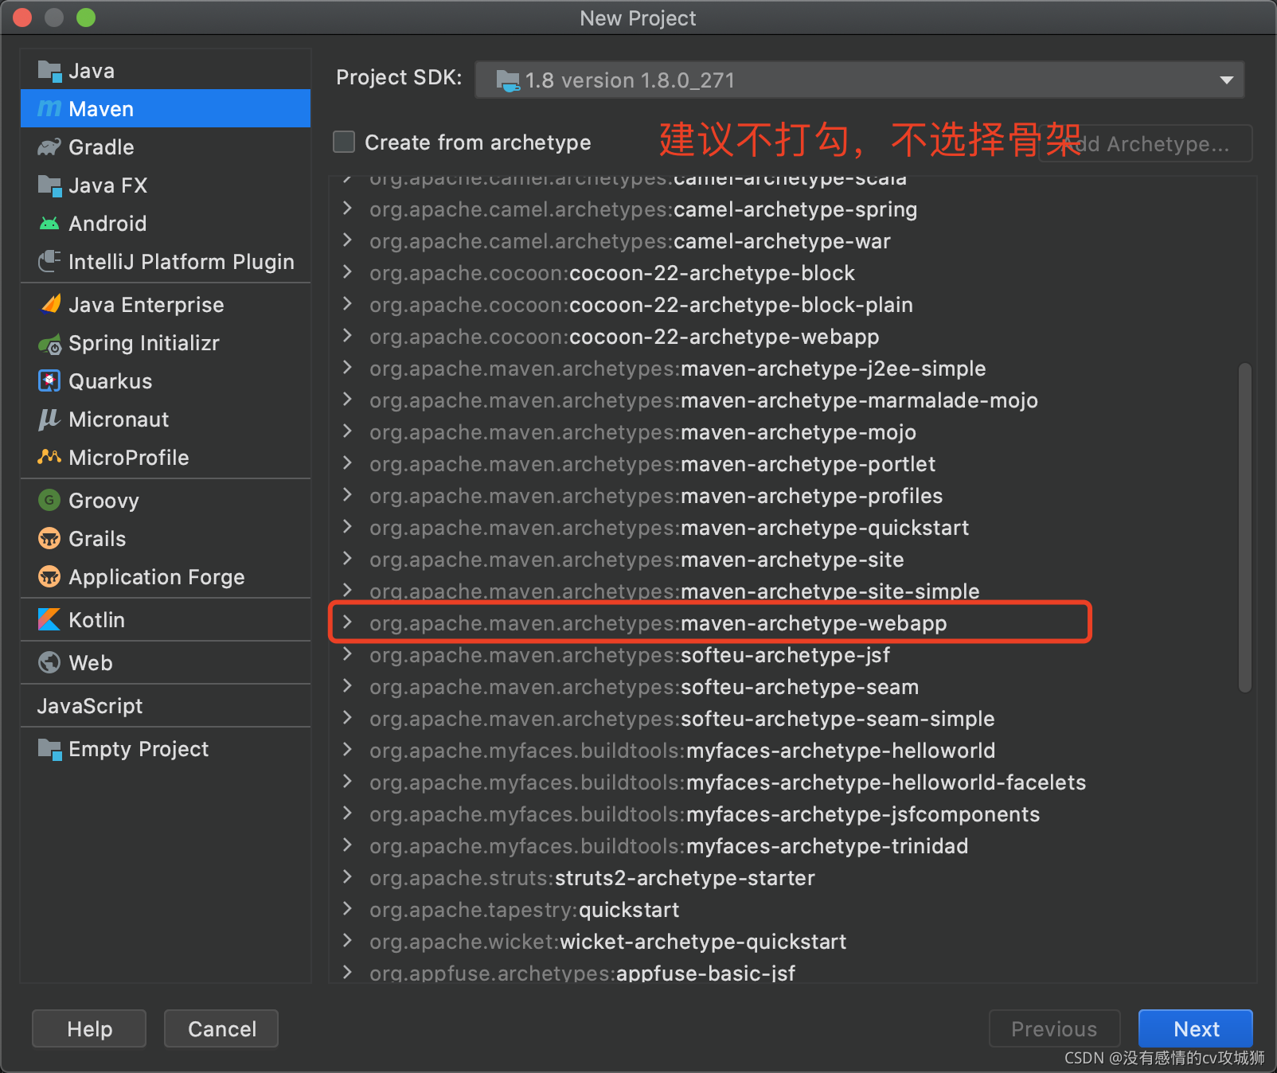
Task: Click the Cancel button
Action: pyautogui.click(x=221, y=1029)
